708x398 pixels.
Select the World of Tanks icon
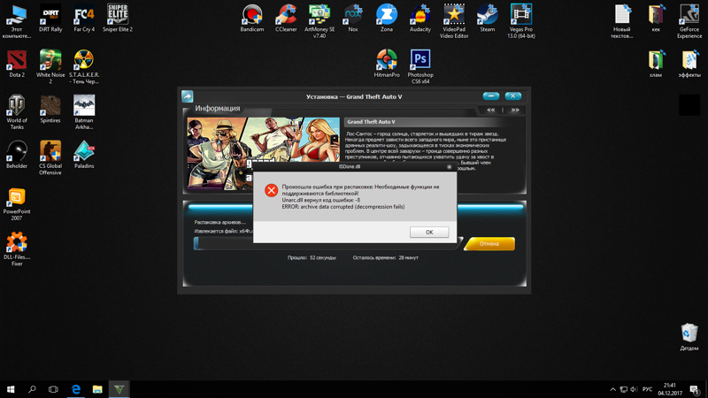17,106
